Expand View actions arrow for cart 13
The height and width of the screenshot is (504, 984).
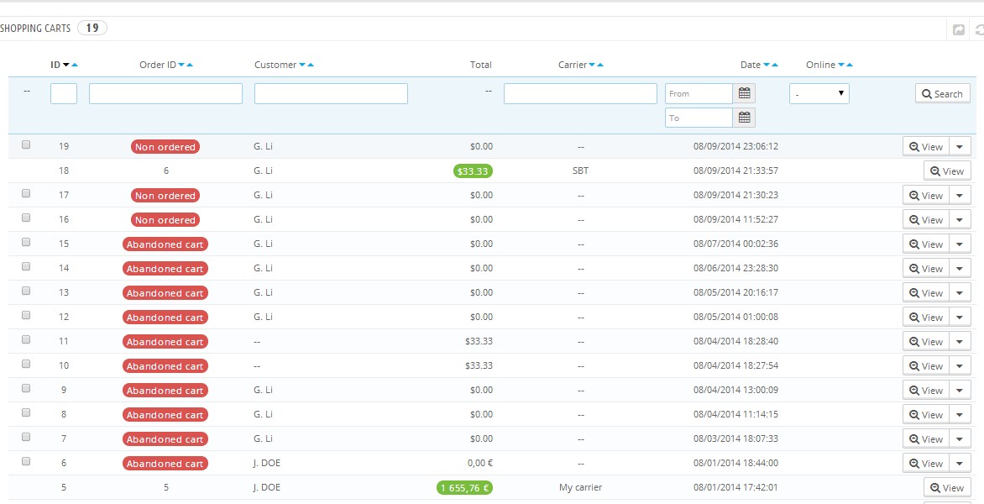(960, 292)
